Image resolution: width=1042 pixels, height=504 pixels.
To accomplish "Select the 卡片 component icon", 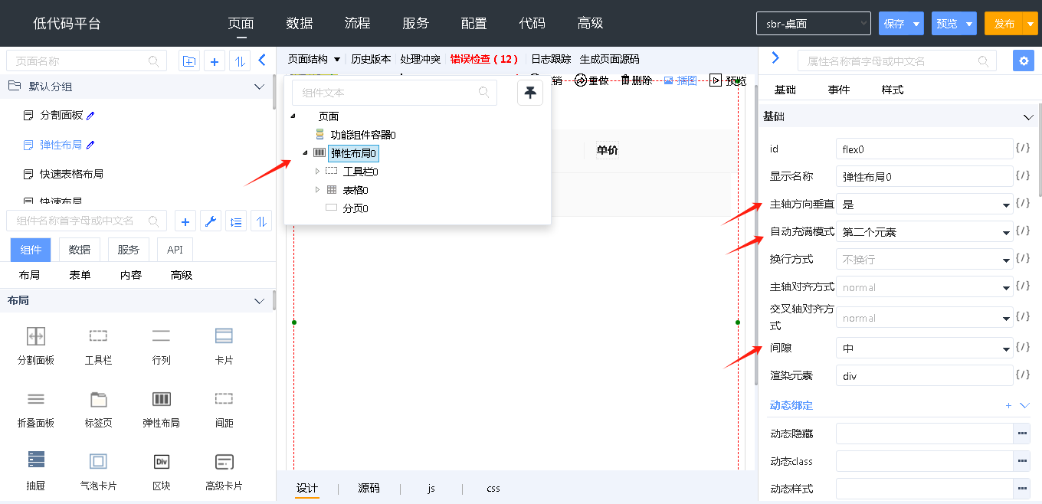I will (x=224, y=336).
